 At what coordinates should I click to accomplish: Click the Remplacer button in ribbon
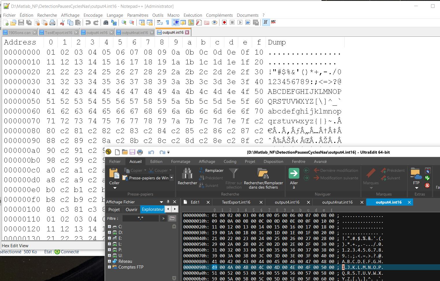pos(211,171)
